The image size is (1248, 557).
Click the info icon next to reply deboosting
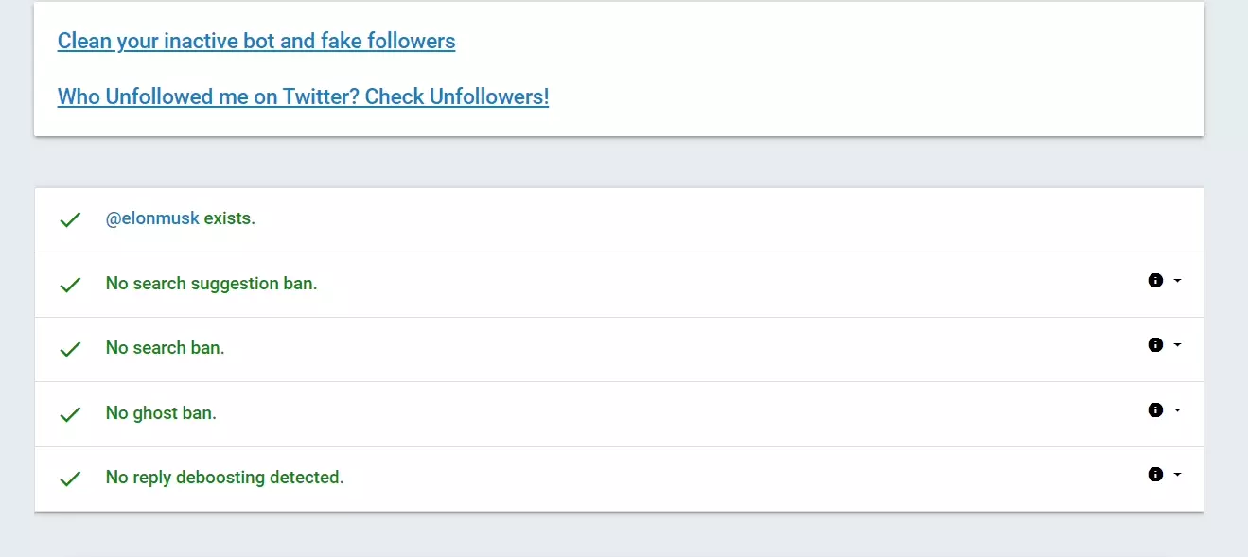(x=1154, y=474)
